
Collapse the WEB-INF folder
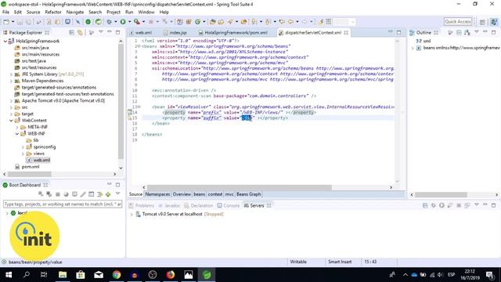click(17, 134)
